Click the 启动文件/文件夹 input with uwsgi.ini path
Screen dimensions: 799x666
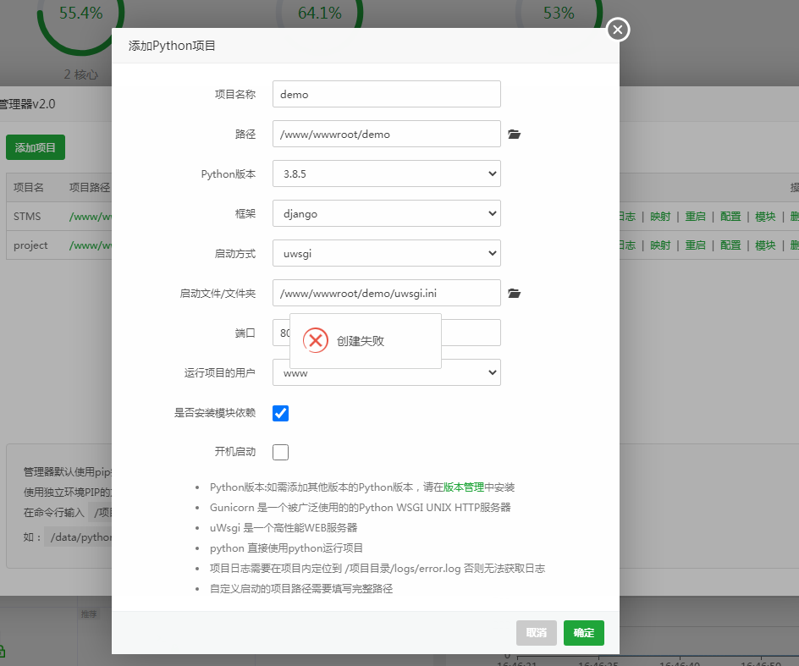pos(386,293)
